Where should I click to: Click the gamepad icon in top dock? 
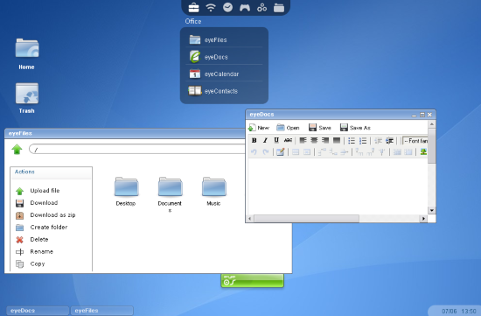click(245, 7)
